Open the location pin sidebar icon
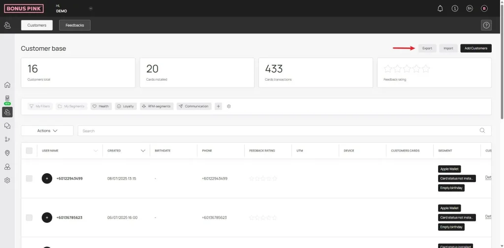Screen dimensions: 504x248 [7, 153]
